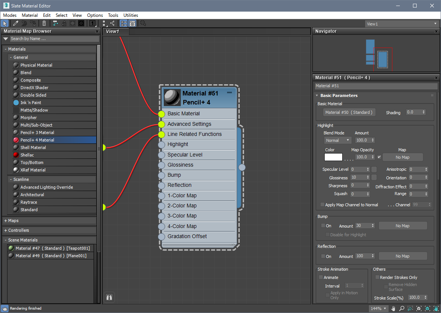Expand the Maps category
Image resolution: width=441 pixels, height=313 pixels.
click(x=6, y=221)
